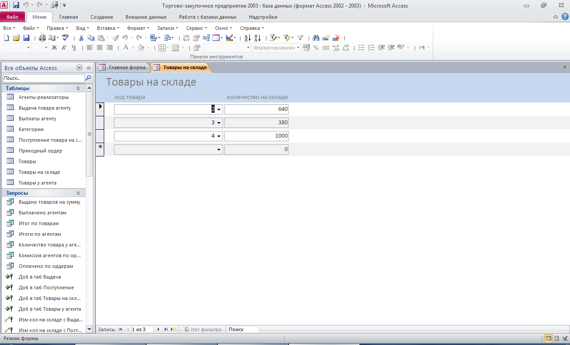Click the bulleted list icon
Image resolution: width=570 pixels, height=345 pixels.
(362, 48)
